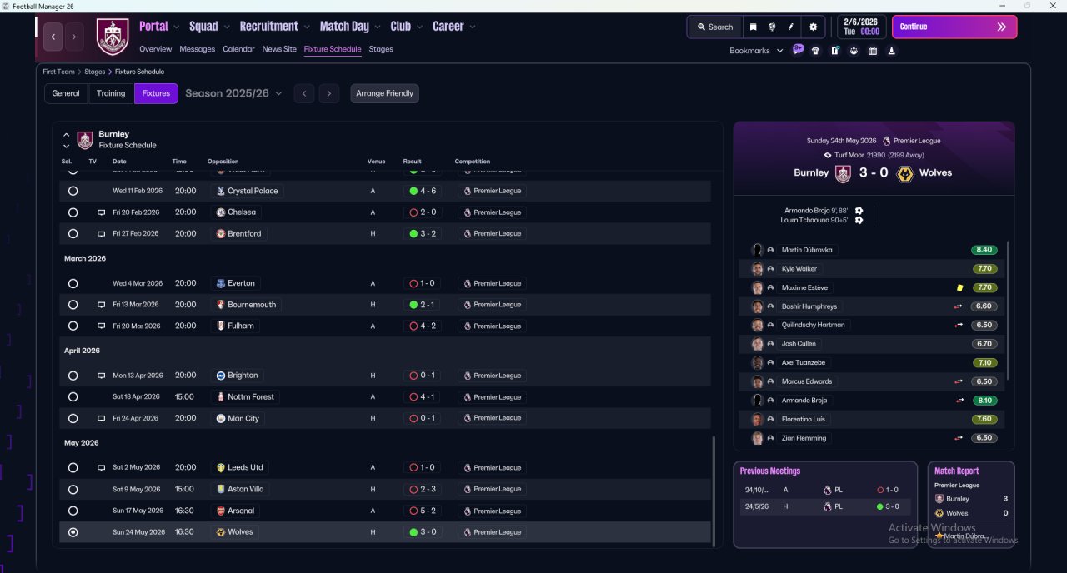Open the calendar grid shortcut icon
Image resolution: width=1067 pixels, height=573 pixels.
click(x=873, y=51)
